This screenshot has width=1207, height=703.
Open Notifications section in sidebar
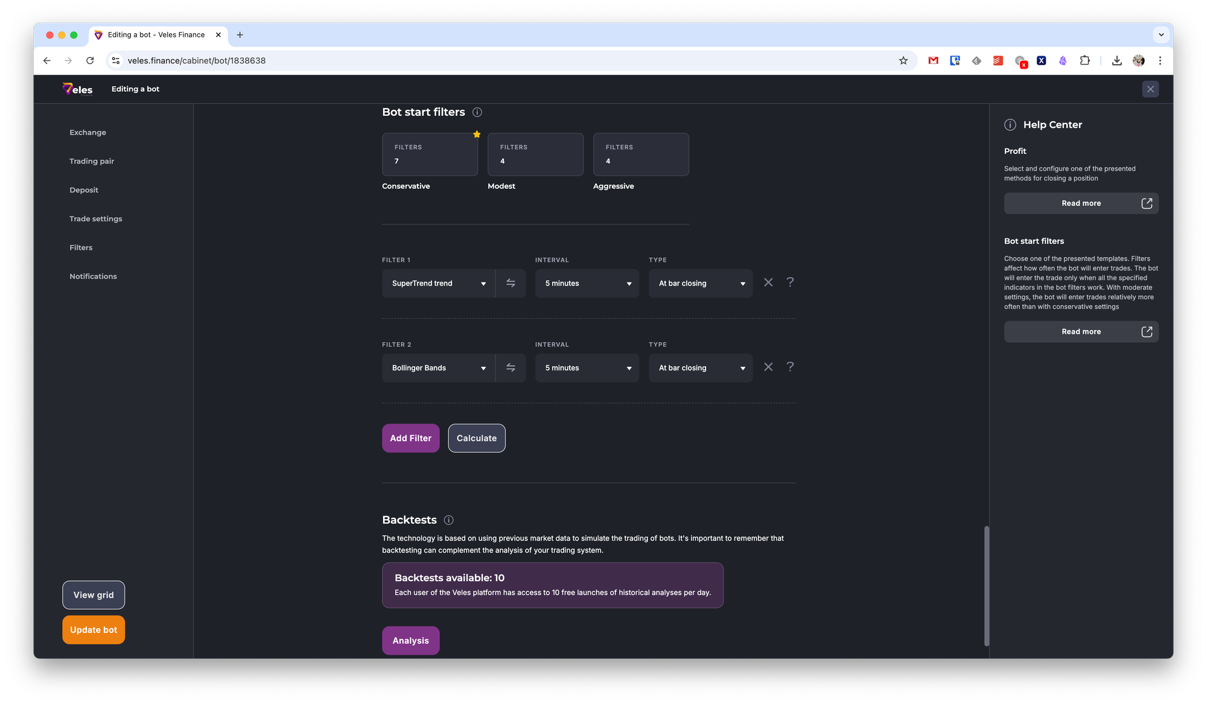click(93, 276)
